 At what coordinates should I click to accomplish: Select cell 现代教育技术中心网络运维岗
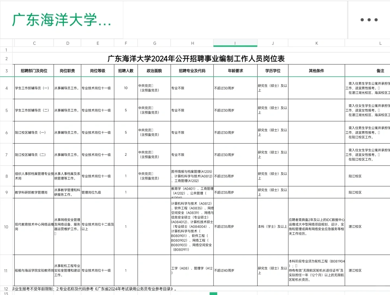[34, 227]
